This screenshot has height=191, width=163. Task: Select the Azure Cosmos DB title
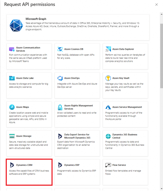pos(74,49)
